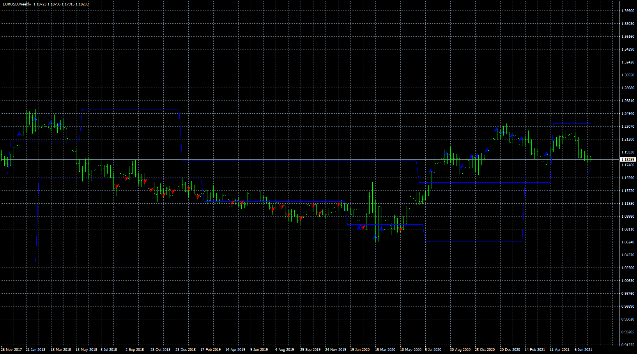This screenshot has width=637, height=354.
Task: Select the 1.28680 price level label
Action: [628, 88]
